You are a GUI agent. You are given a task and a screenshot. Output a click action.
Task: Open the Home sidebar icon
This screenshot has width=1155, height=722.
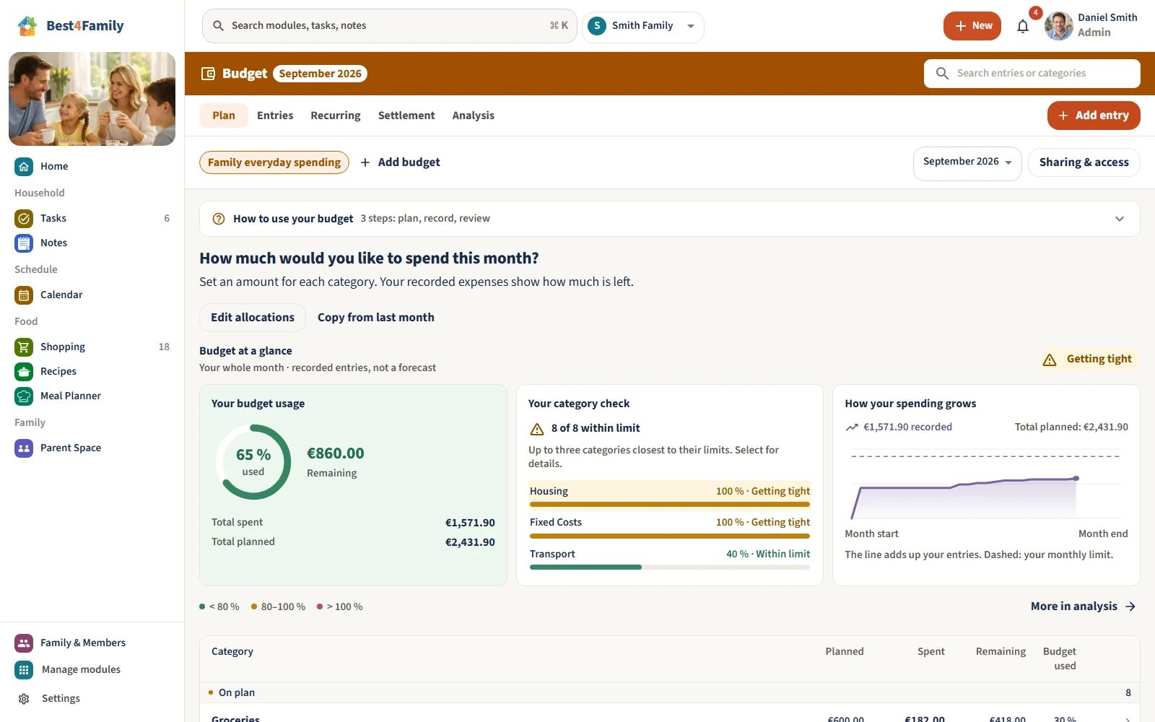coord(24,167)
